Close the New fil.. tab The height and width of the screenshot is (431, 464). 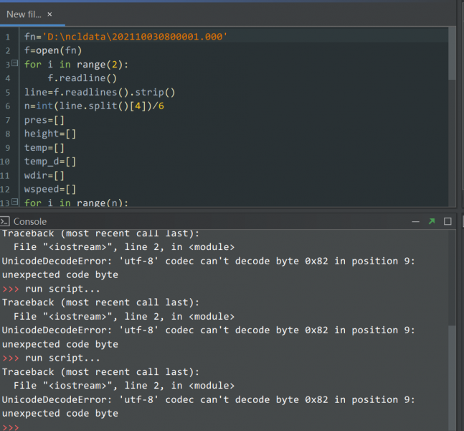click(49, 14)
